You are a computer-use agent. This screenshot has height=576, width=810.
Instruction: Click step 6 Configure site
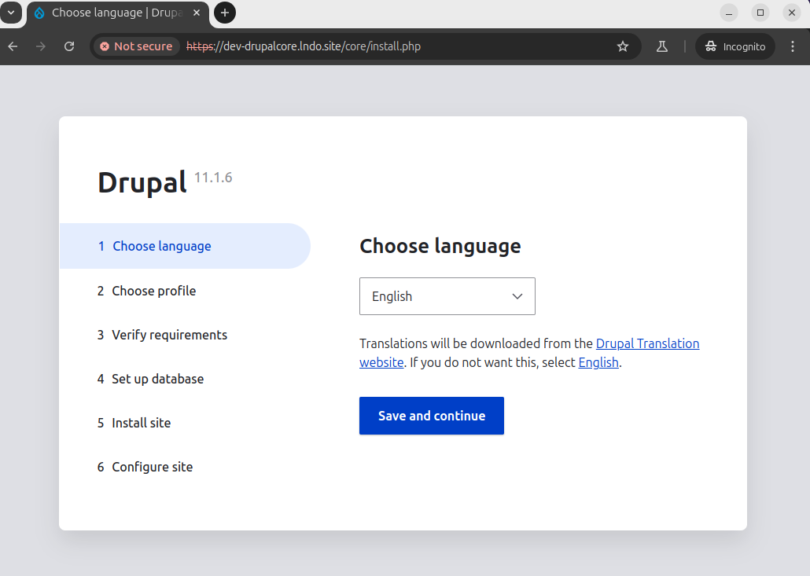tap(145, 467)
